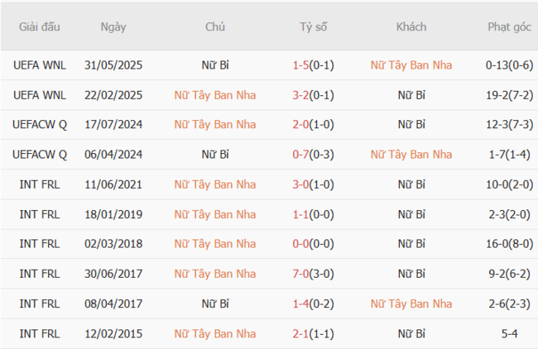
Task: Open the 1-5 score from 31/05/2025
Action: click(x=302, y=65)
